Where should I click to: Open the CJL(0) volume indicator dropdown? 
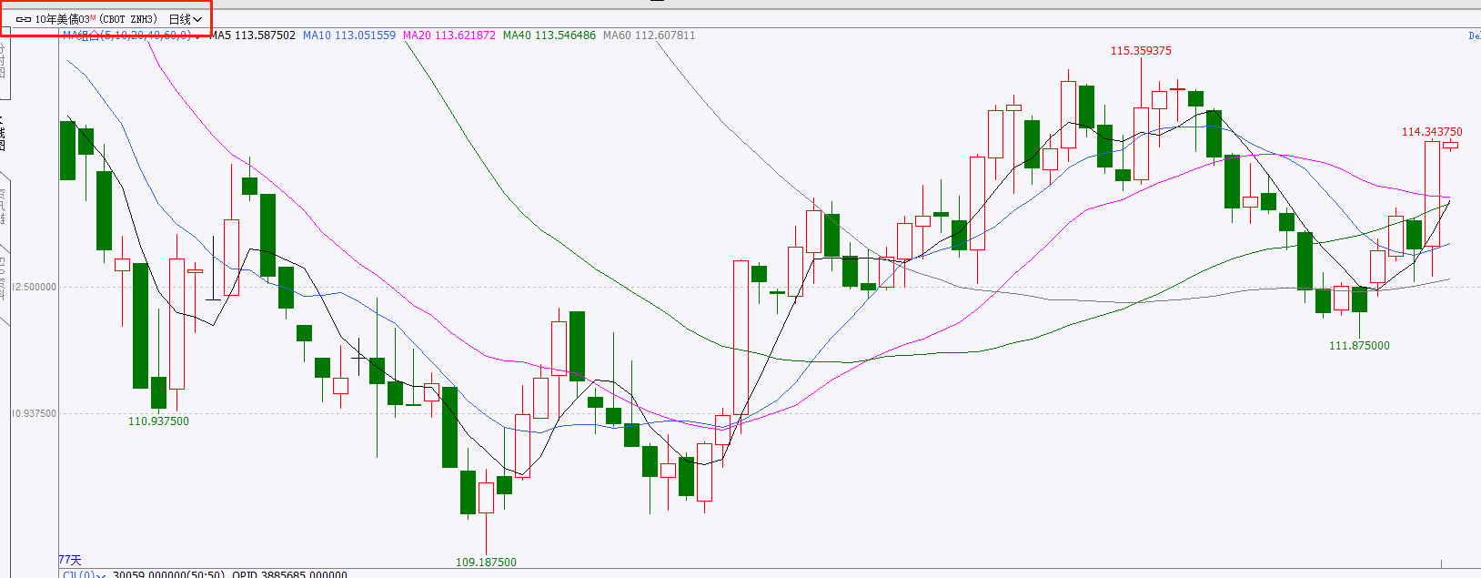[85, 575]
